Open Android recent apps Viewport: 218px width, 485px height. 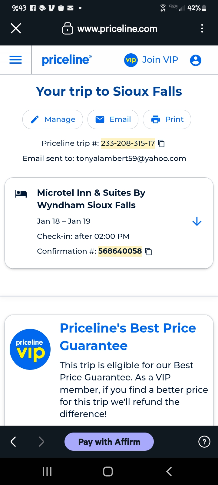click(x=47, y=471)
